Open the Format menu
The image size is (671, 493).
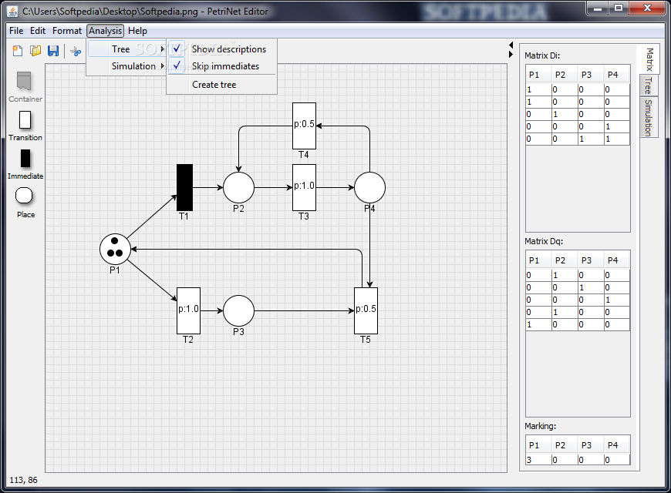point(67,31)
